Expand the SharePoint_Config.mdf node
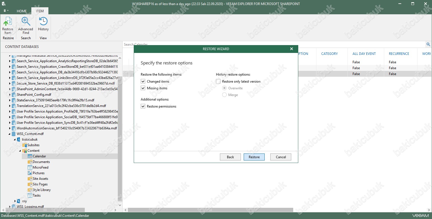Image resolution: width=432 pixels, height=219 pixels. 10,95
